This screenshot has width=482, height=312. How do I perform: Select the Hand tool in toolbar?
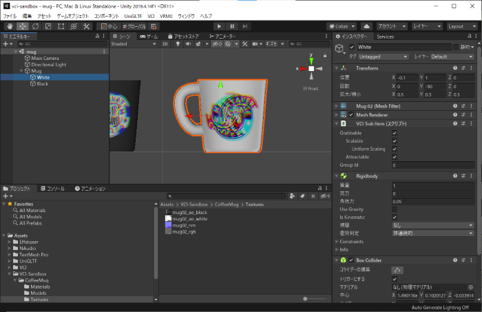click(10, 26)
